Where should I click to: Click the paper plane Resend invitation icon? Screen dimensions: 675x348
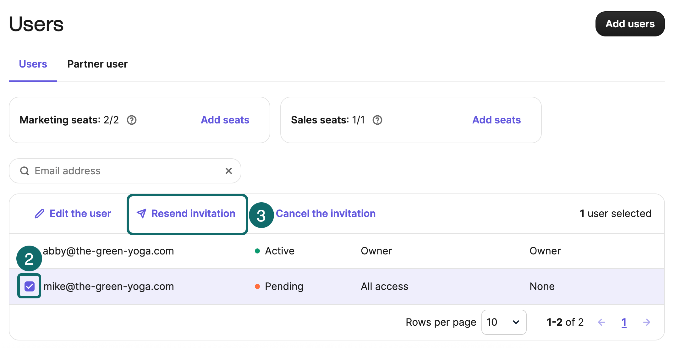[x=141, y=214]
